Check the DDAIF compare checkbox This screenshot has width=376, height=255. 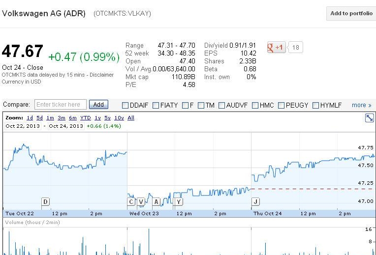point(125,105)
